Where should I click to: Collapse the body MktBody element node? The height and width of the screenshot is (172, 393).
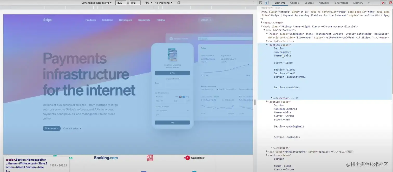[x=262, y=26]
